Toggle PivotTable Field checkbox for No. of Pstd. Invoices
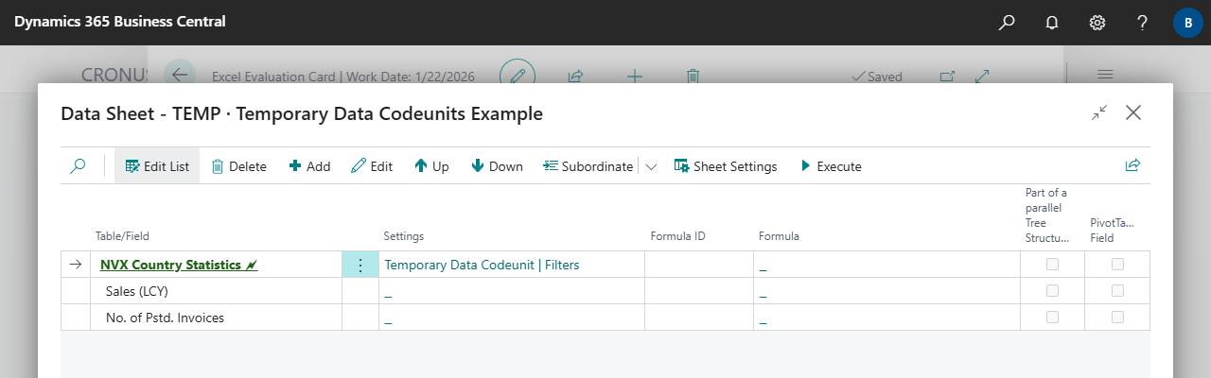This screenshot has height=378, width=1211. (1117, 318)
